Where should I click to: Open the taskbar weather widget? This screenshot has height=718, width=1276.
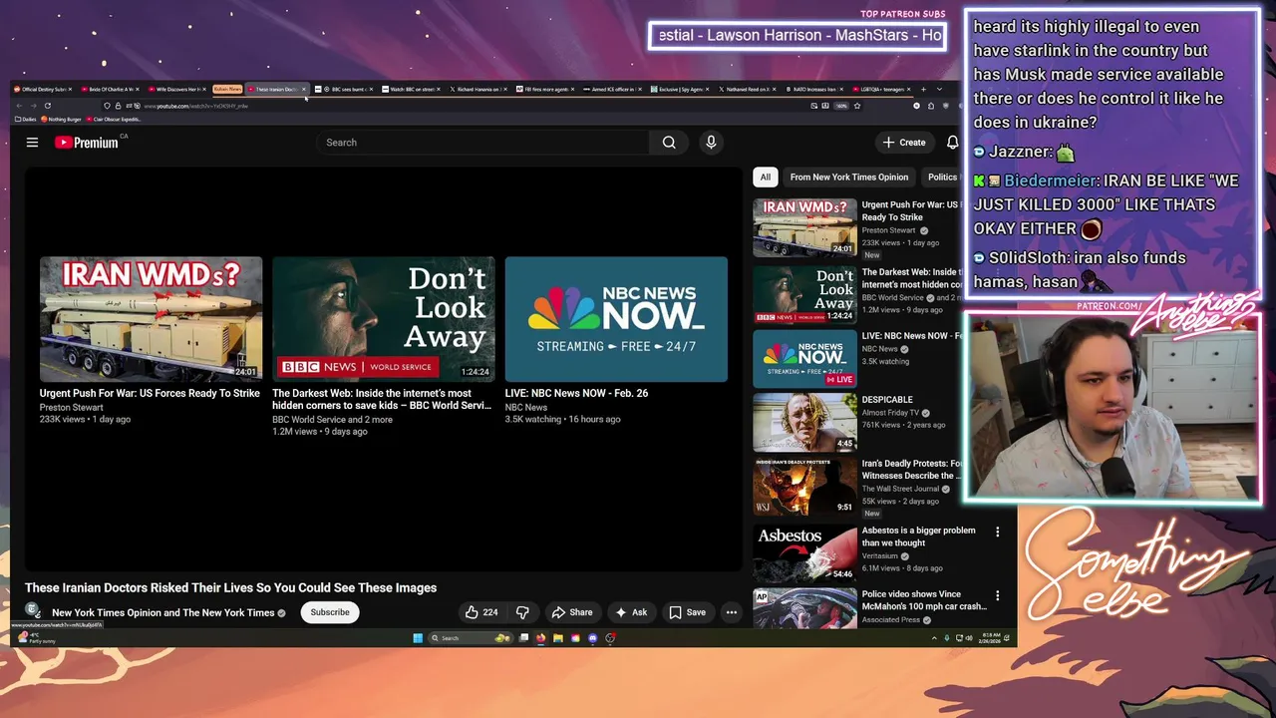click(35, 638)
